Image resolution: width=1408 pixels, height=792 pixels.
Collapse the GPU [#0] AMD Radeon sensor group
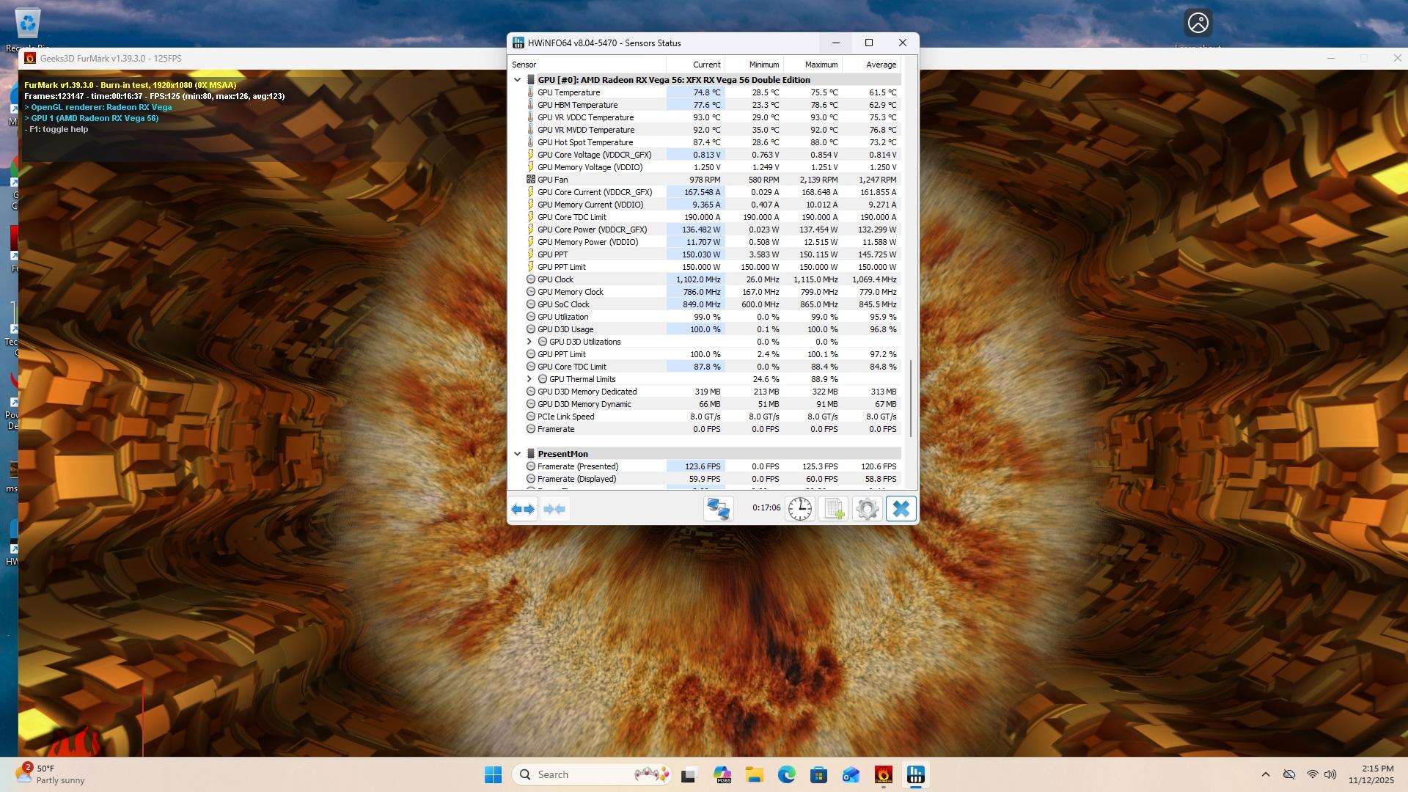point(518,80)
